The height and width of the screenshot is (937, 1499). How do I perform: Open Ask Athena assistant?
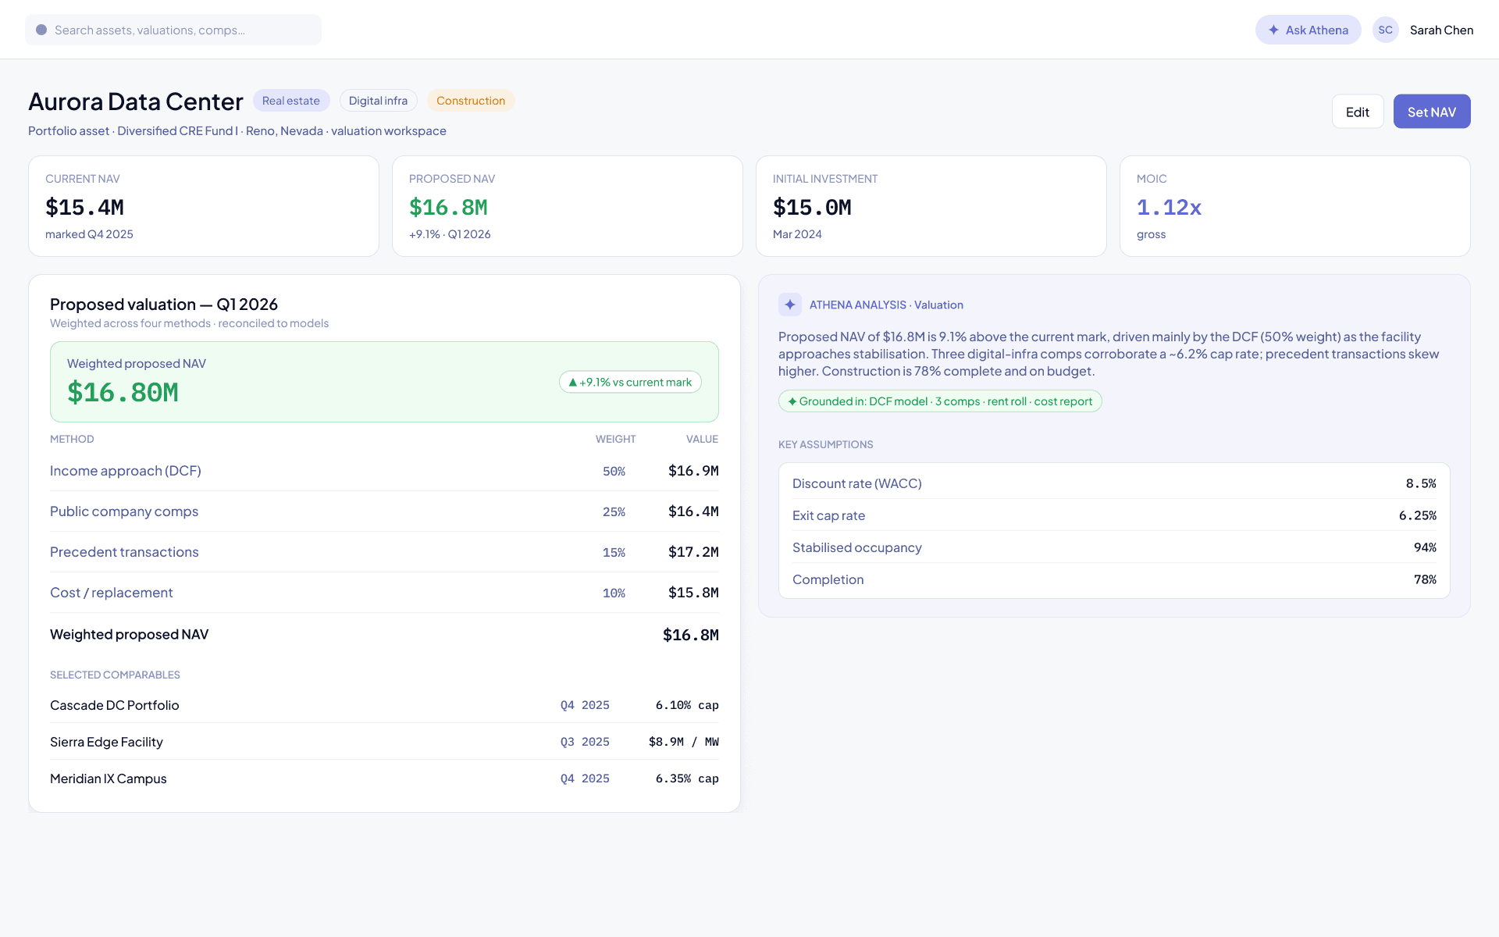[x=1309, y=30]
